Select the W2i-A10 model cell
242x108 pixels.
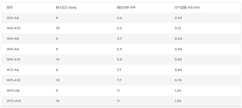pyautogui.click(x=13, y=28)
